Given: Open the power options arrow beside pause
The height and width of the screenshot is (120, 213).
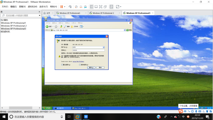Looking at the screenshot, I should [x=65, y=7].
